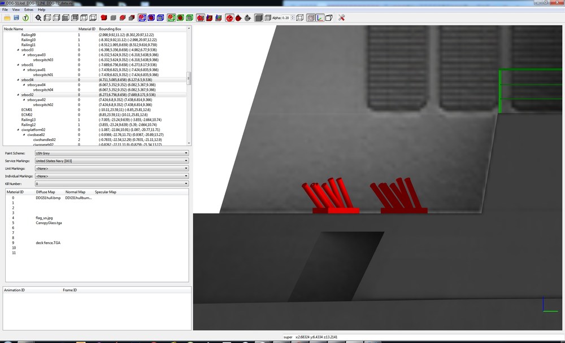This screenshot has width=565, height=343.
Task: Select the zoom magnifier tool
Action: coord(38,17)
